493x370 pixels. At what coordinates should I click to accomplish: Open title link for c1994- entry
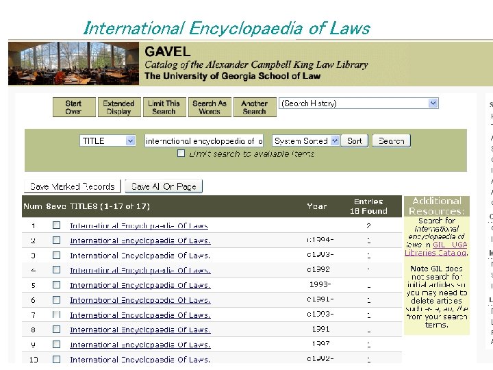click(x=140, y=241)
